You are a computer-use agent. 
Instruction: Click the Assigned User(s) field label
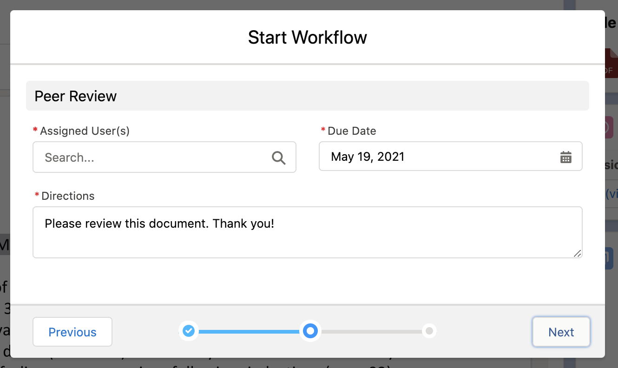pyautogui.click(x=85, y=131)
